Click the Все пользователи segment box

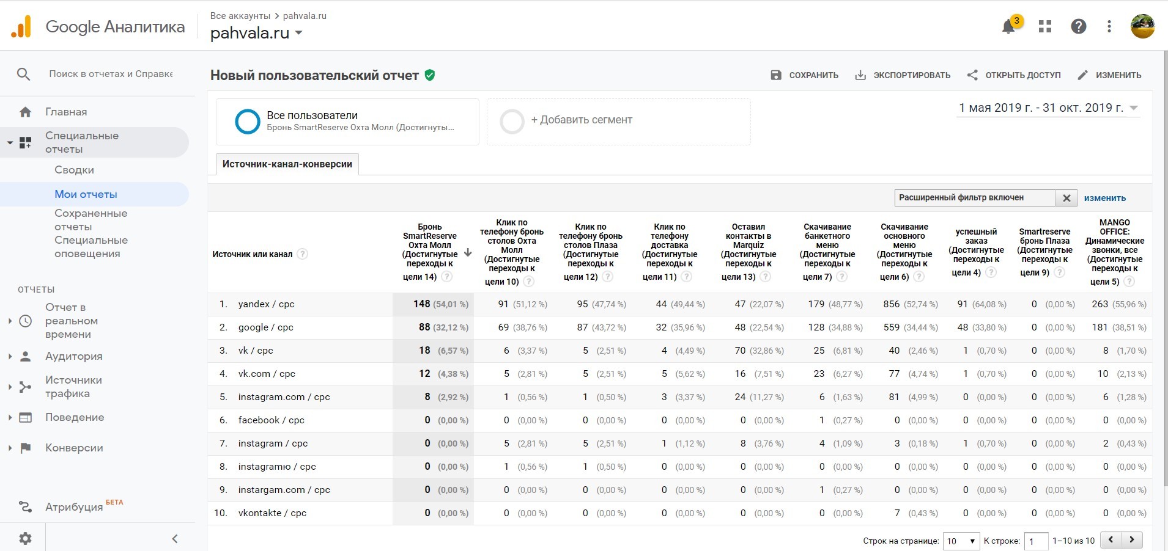click(347, 122)
